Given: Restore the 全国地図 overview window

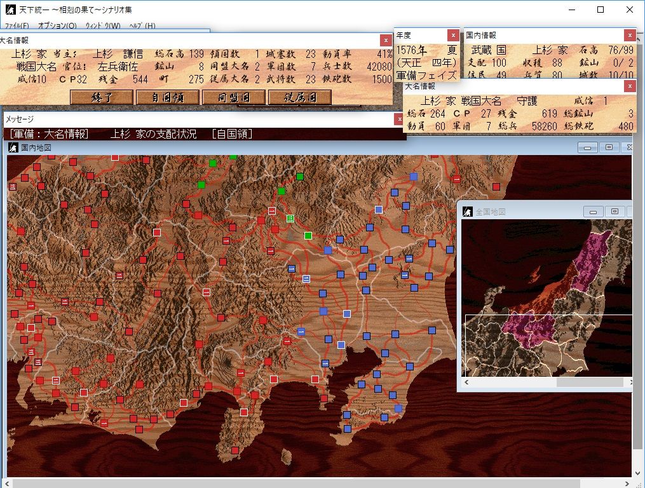Looking at the screenshot, I should pyautogui.click(x=614, y=212).
